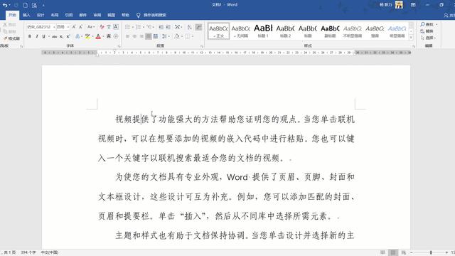Toggle Underline formatting
The width and height of the screenshot is (455, 256).
[x=44, y=36]
